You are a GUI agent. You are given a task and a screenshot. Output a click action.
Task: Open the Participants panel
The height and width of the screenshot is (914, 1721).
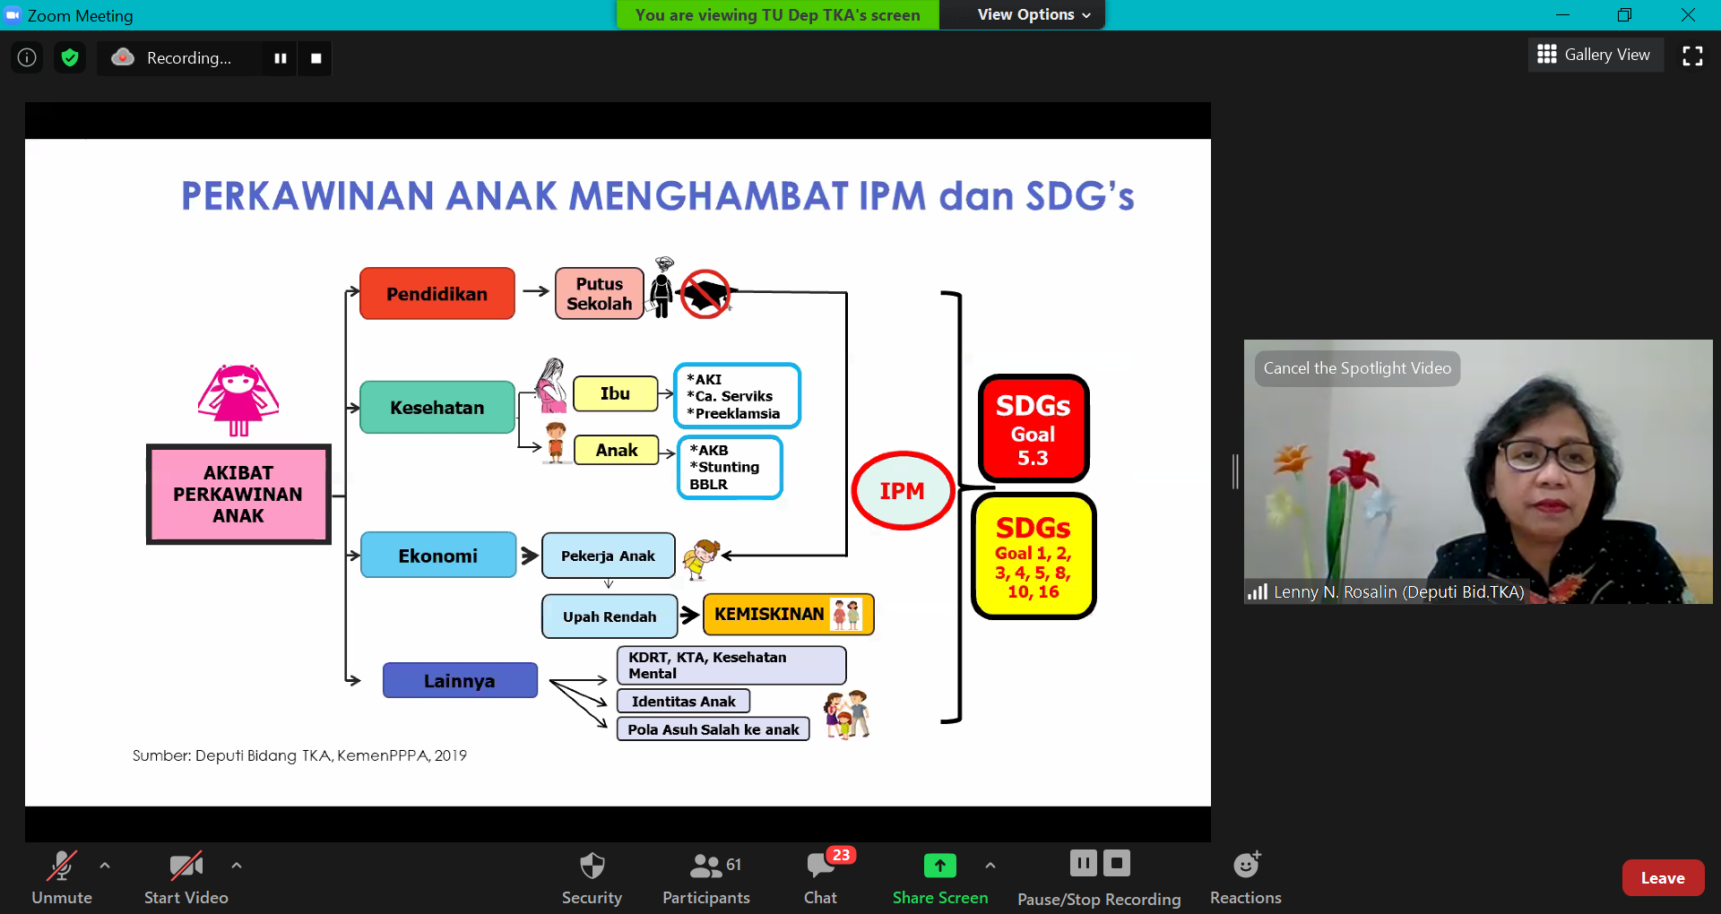click(706, 877)
